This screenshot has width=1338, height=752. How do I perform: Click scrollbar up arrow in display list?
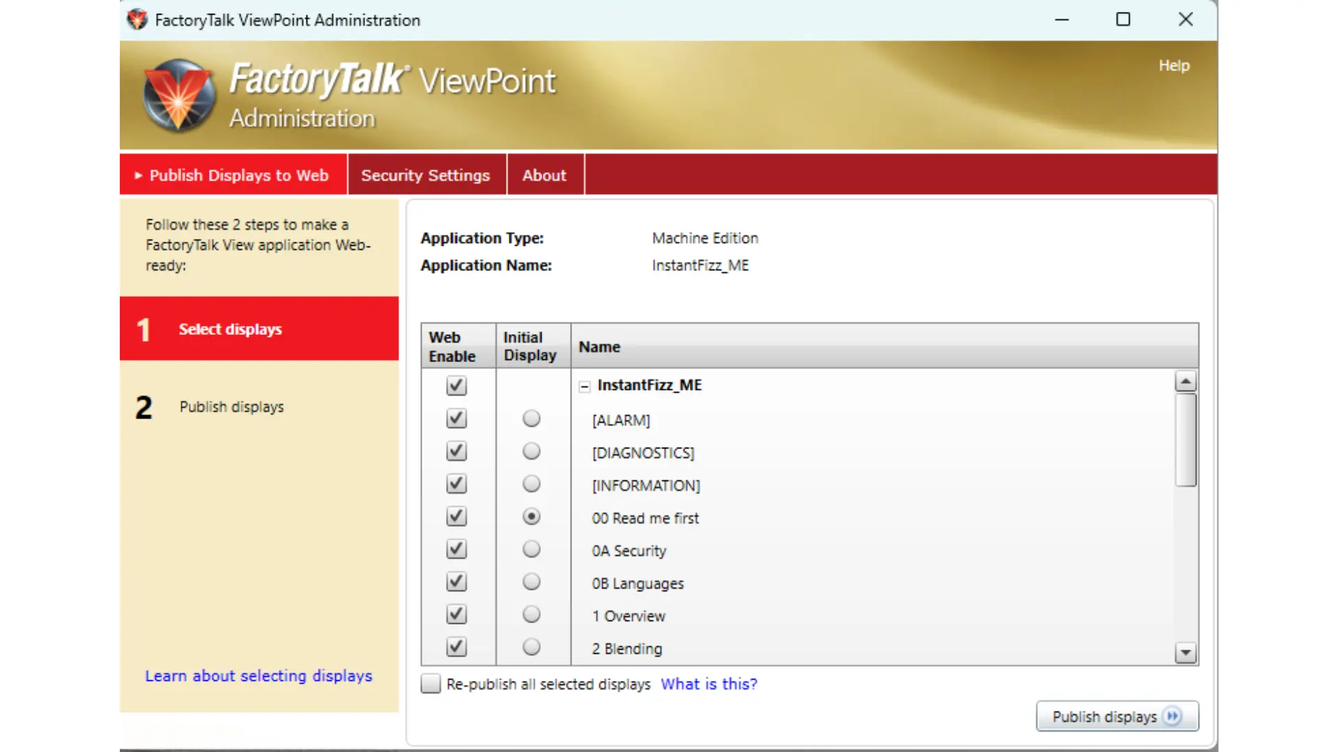[1185, 381]
